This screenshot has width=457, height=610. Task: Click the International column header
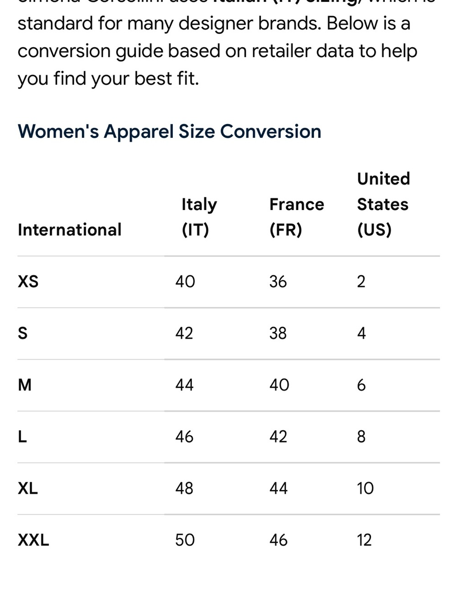pyautogui.click(x=69, y=230)
